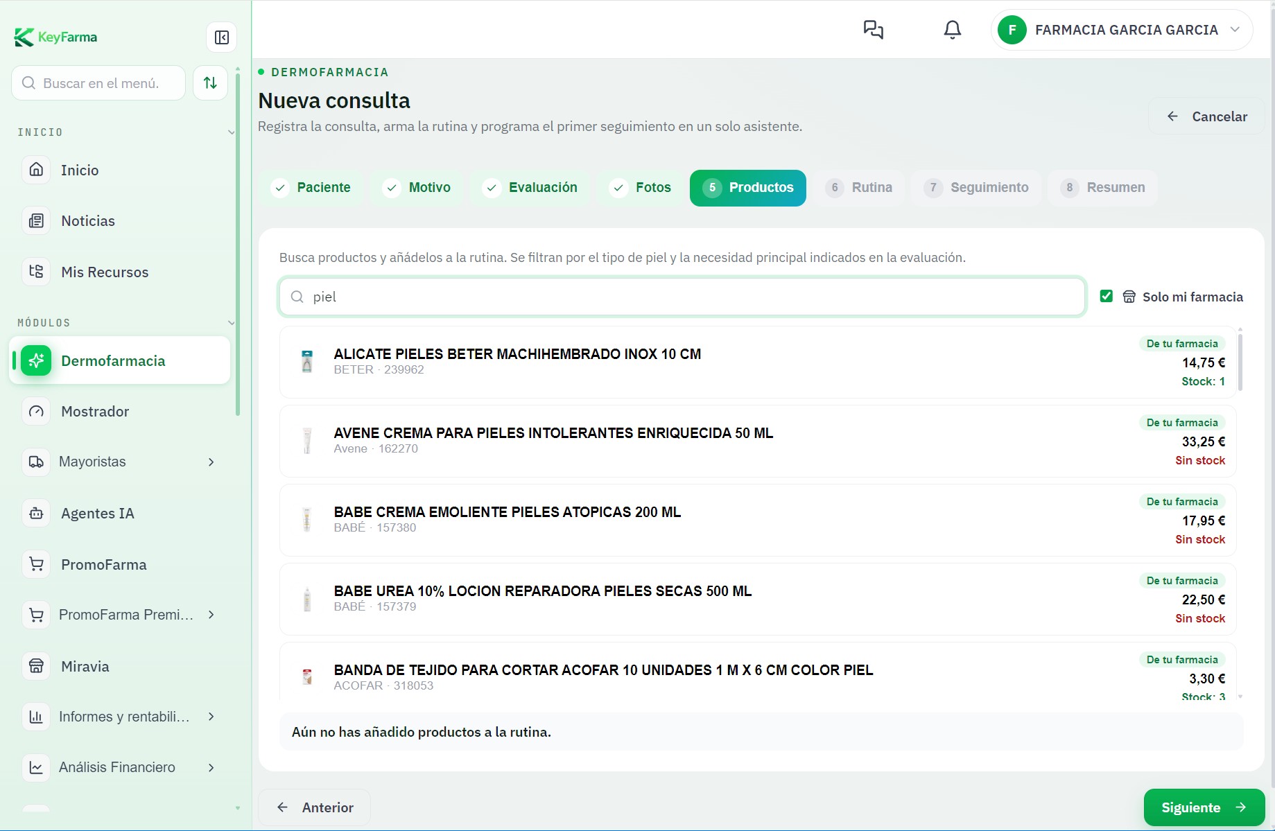Click the BABE CREMA EMOLIENTE product image
This screenshot has width=1275, height=831.
pyautogui.click(x=307, y=520)
